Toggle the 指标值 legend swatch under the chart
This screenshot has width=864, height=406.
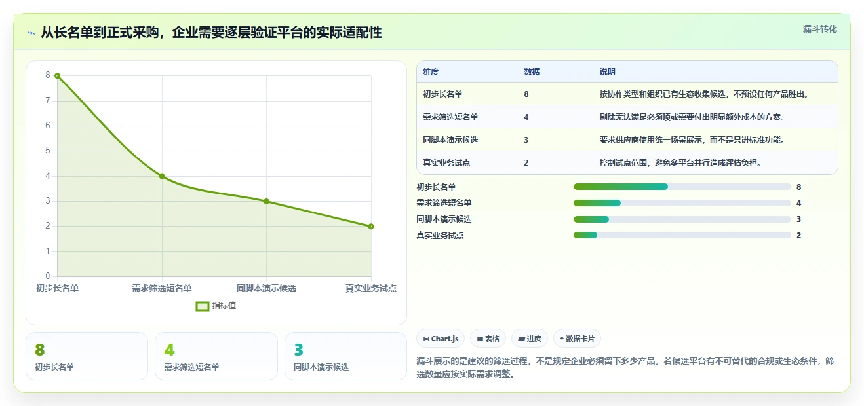203,306
